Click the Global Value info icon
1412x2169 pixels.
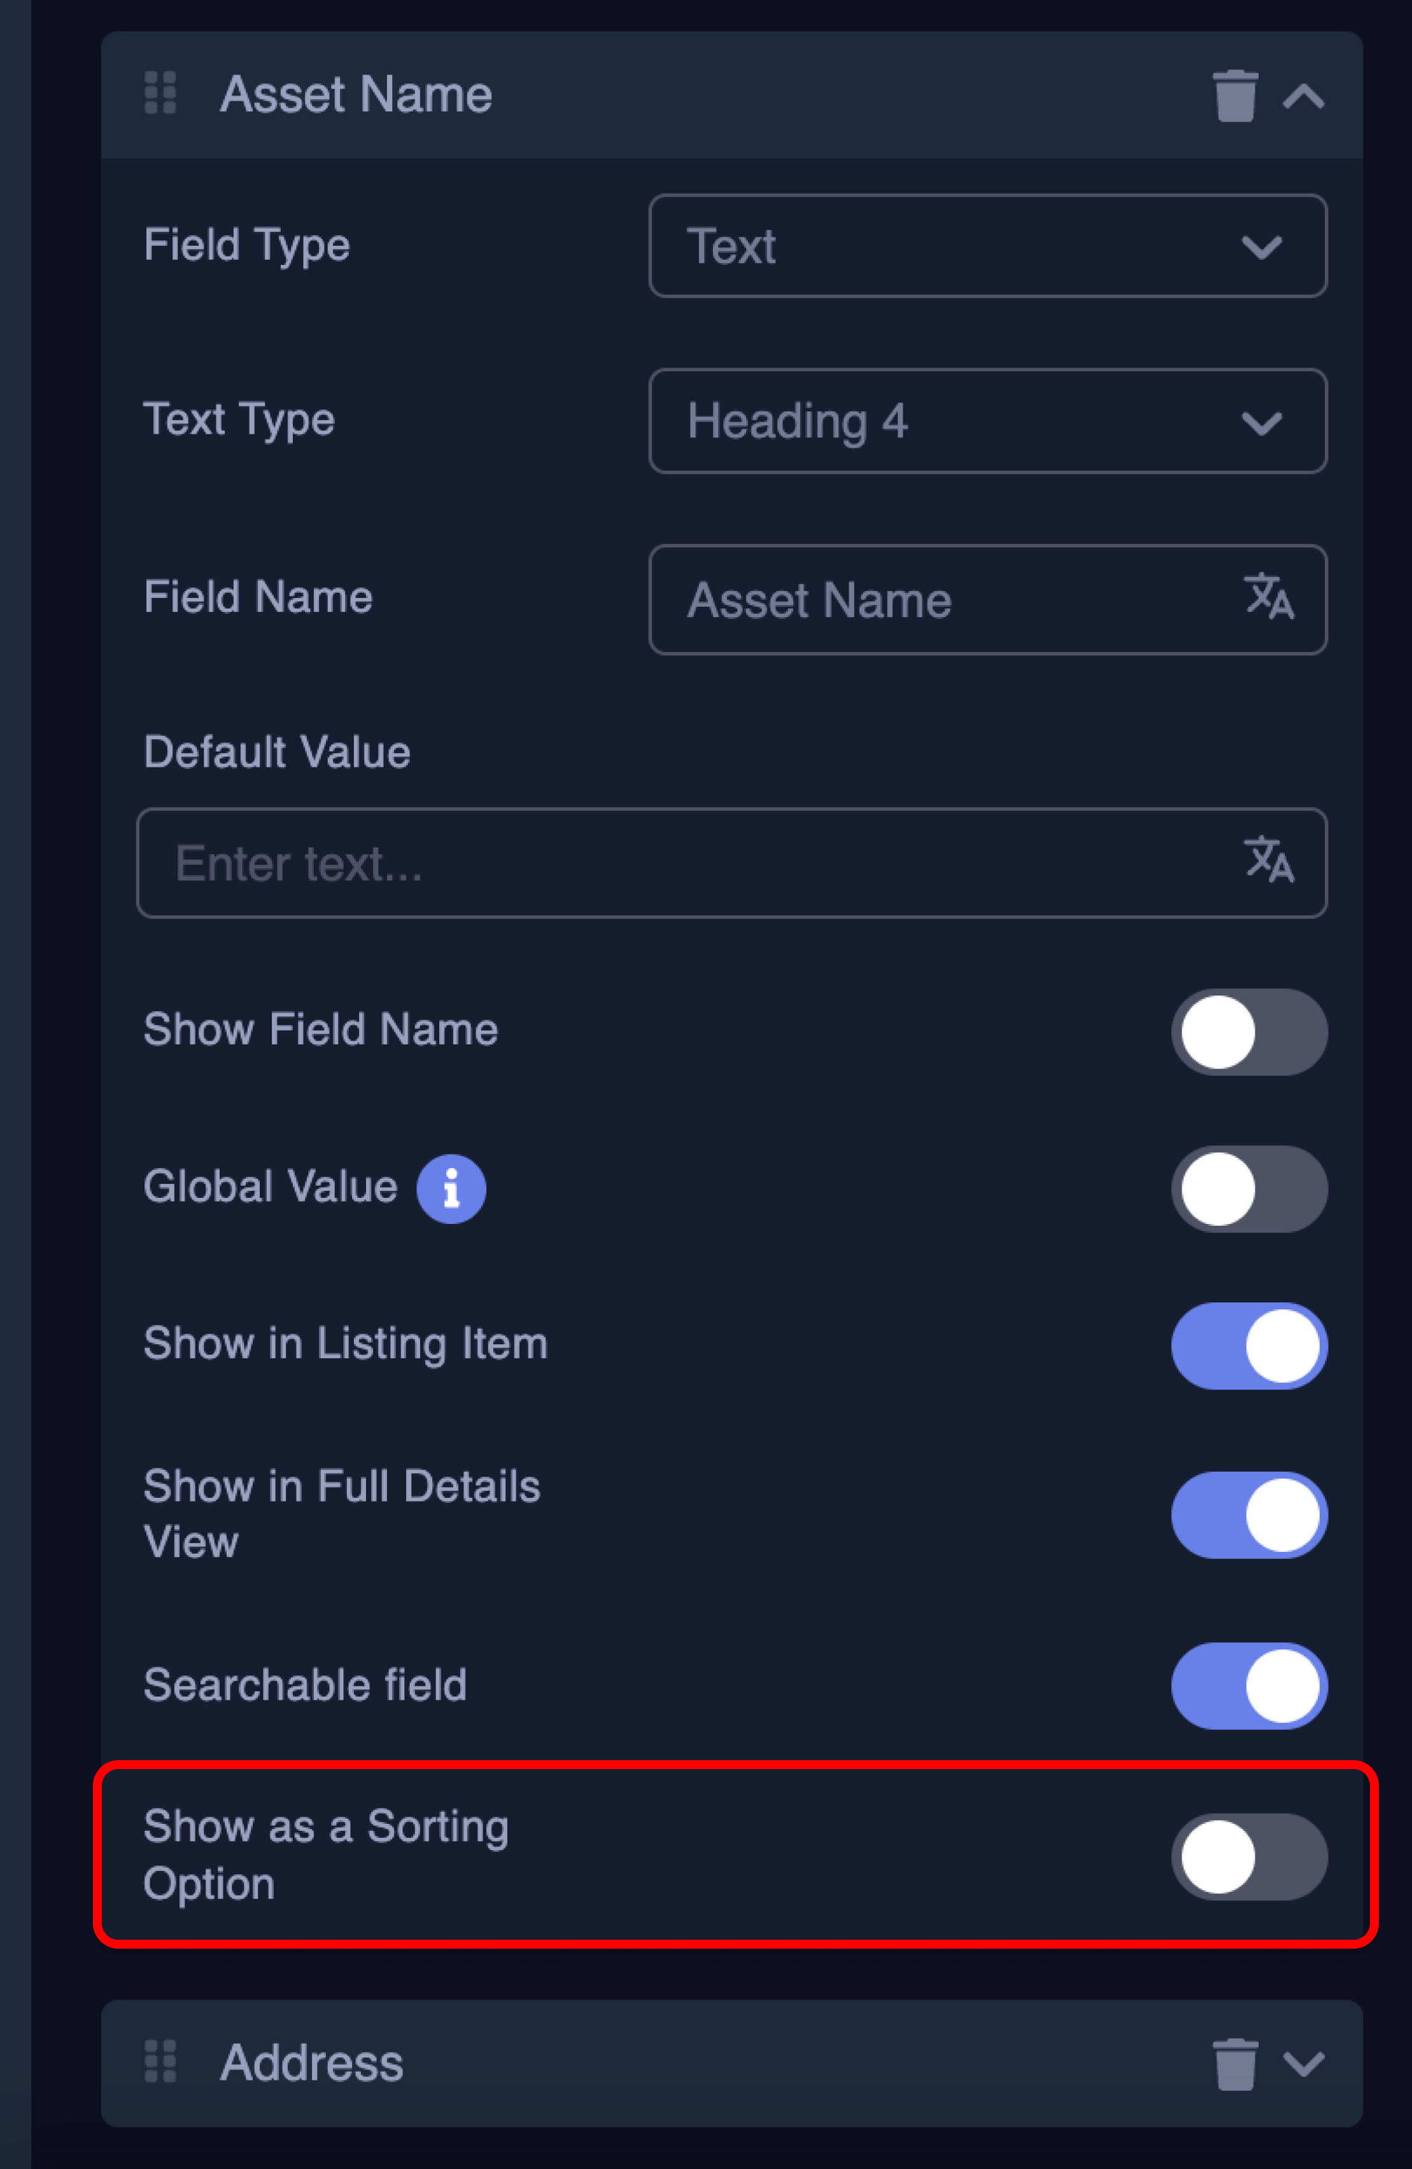451,1188
